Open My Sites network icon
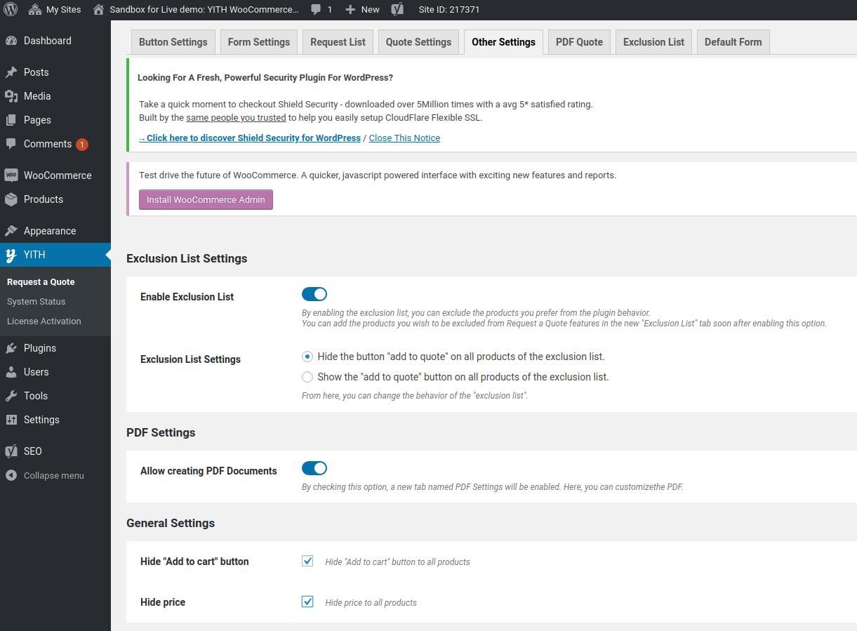 34,10
